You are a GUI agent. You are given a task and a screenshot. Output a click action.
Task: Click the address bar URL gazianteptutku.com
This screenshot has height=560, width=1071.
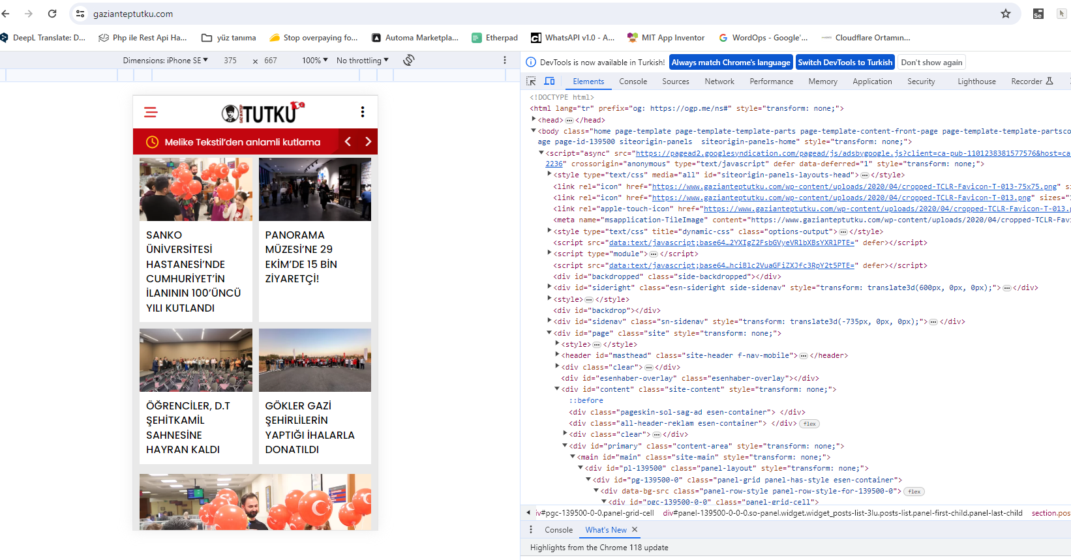coord(133,14)
